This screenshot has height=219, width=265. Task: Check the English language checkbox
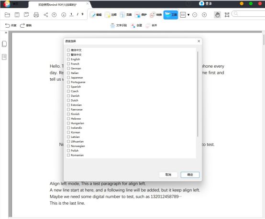pyautogui.click(x=68, y=59)
